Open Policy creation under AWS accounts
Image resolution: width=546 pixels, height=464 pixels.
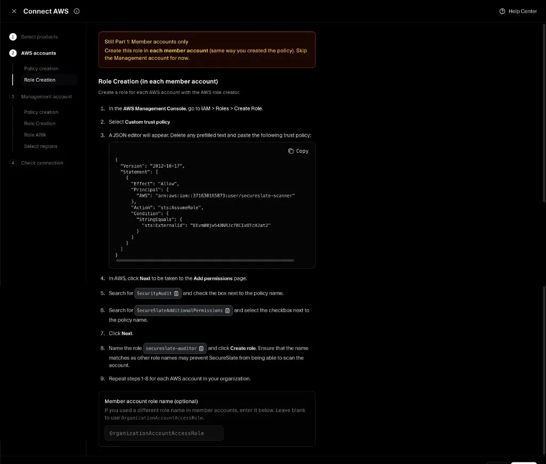41,69
